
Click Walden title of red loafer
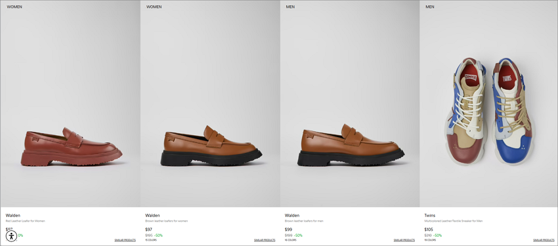(13, 215)
